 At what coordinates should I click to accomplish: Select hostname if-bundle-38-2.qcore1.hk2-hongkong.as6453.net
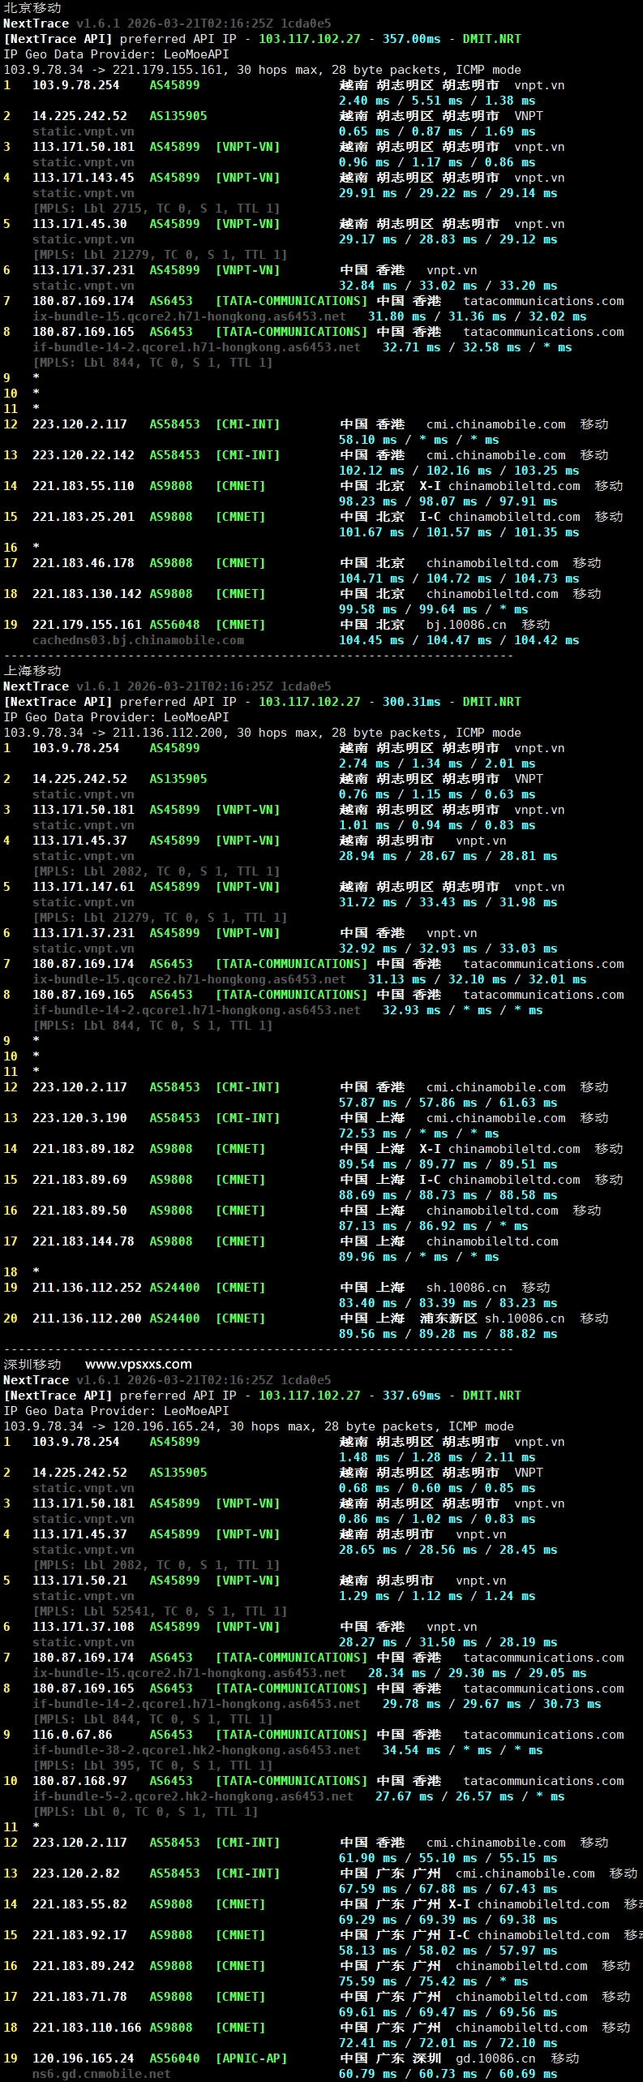click(x=196, y=1750)
